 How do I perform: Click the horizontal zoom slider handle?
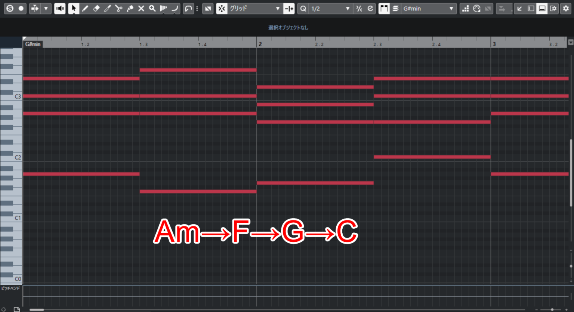click(552, 310)
